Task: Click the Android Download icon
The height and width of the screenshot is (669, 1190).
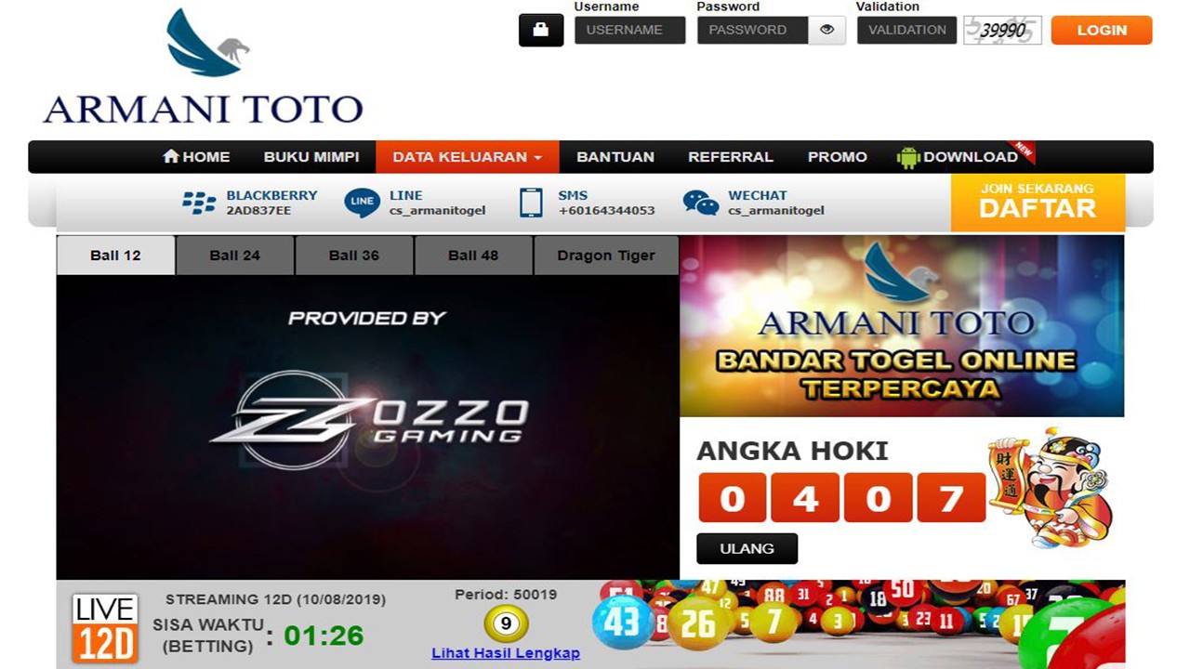Action: [907, 157]
